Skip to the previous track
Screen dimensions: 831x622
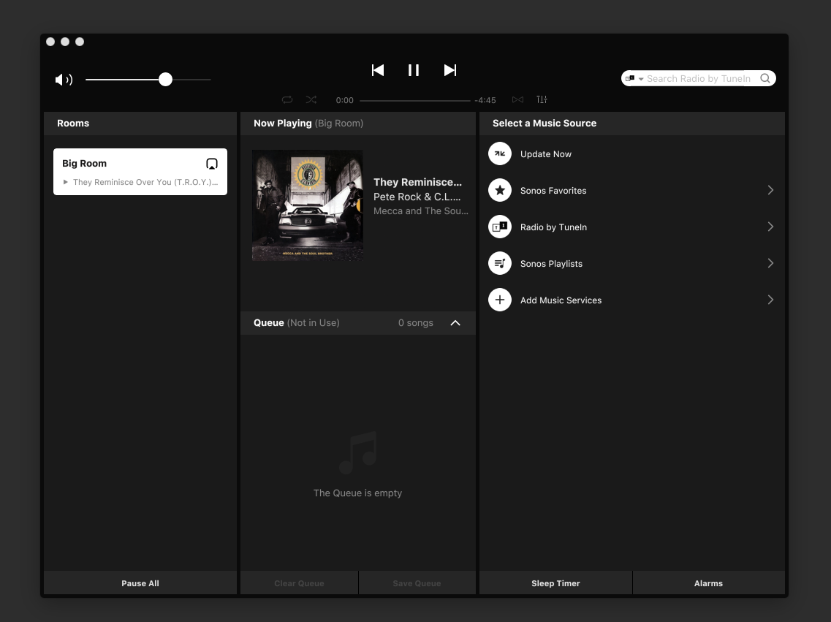pyautogui.click(x=378, y=70)
